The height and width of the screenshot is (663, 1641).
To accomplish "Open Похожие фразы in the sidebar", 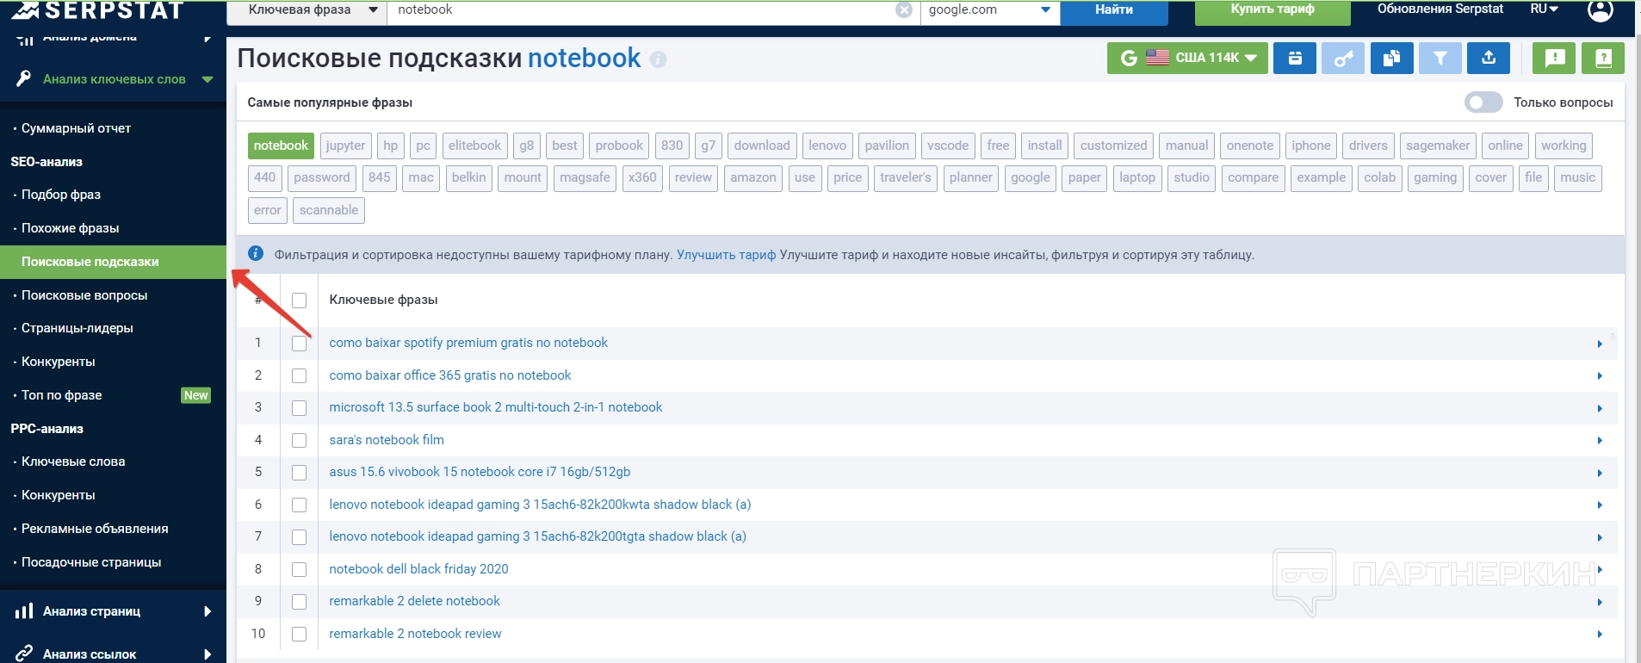I will click(71, 228).
